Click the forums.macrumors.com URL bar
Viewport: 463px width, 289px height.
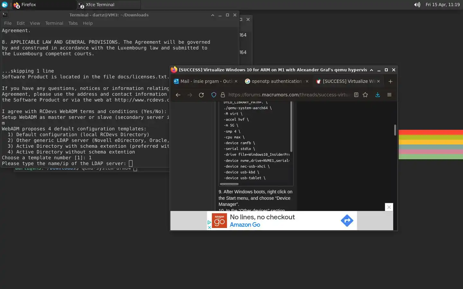click(288, 95)
